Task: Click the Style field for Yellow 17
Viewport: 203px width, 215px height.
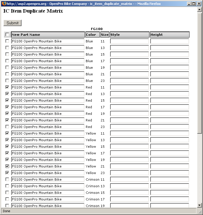Action: tap(129, 153)
